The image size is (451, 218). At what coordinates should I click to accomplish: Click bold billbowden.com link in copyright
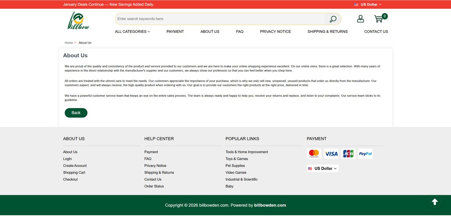(x=270, y=205)
